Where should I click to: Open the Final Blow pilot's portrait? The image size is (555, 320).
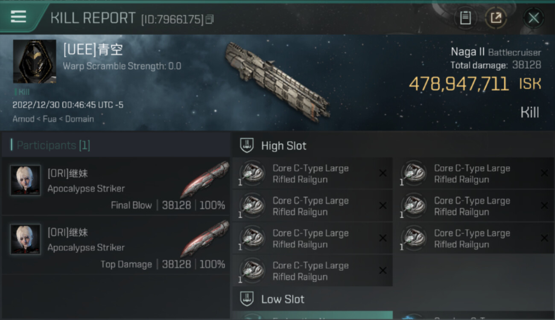click(x=26, y=180)
